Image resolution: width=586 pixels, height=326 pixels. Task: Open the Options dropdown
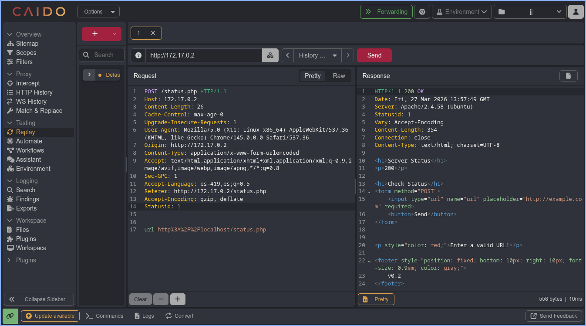98,12
